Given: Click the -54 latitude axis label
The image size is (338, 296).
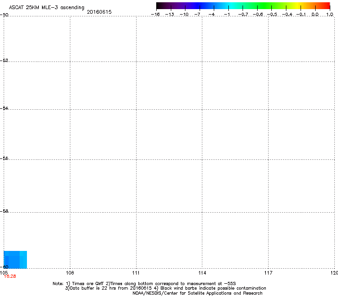Looking at the screenshot, I should (4, 108).
